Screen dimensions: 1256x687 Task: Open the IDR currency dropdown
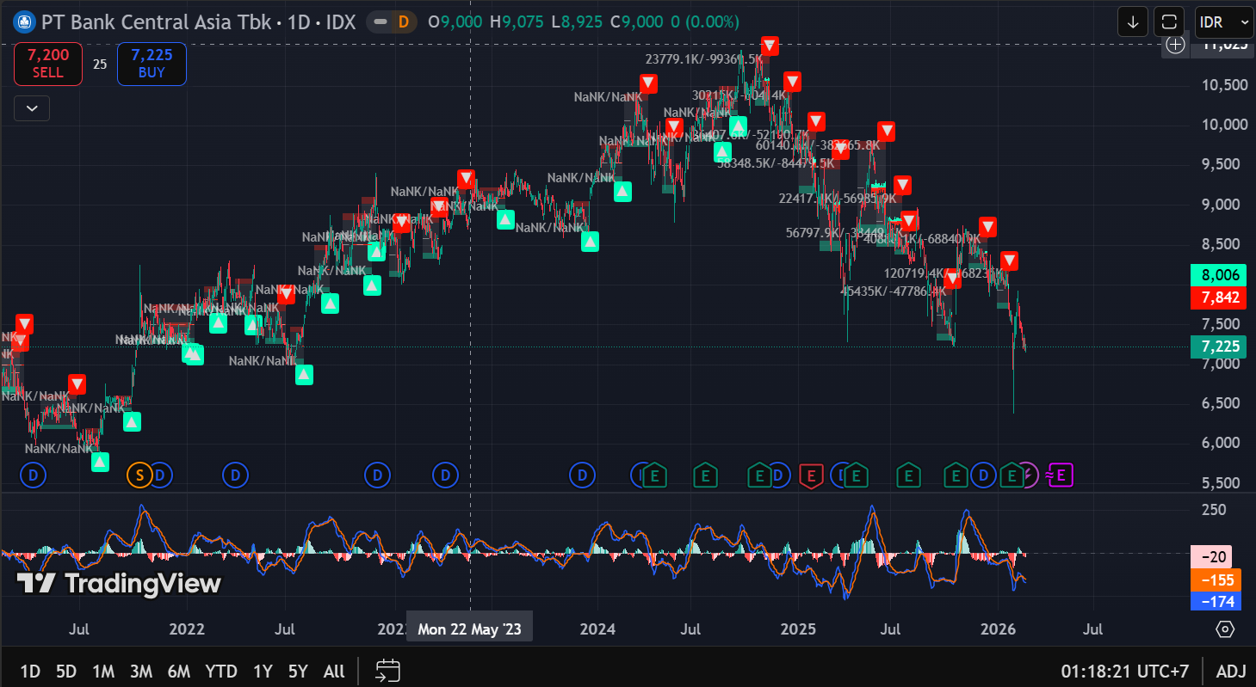[1222, 22]
